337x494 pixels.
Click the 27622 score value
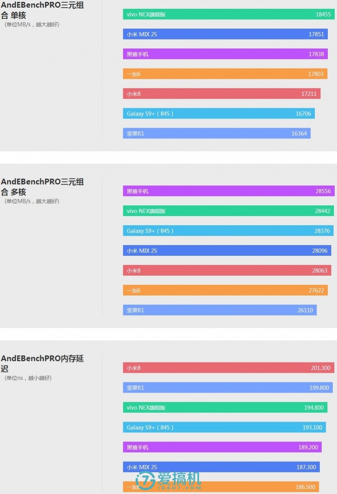click(316, 291)
